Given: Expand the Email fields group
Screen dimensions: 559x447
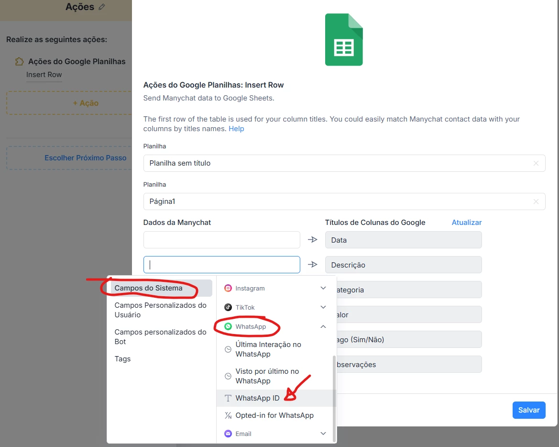Looking at the screenshot, I should coord(323,434).
